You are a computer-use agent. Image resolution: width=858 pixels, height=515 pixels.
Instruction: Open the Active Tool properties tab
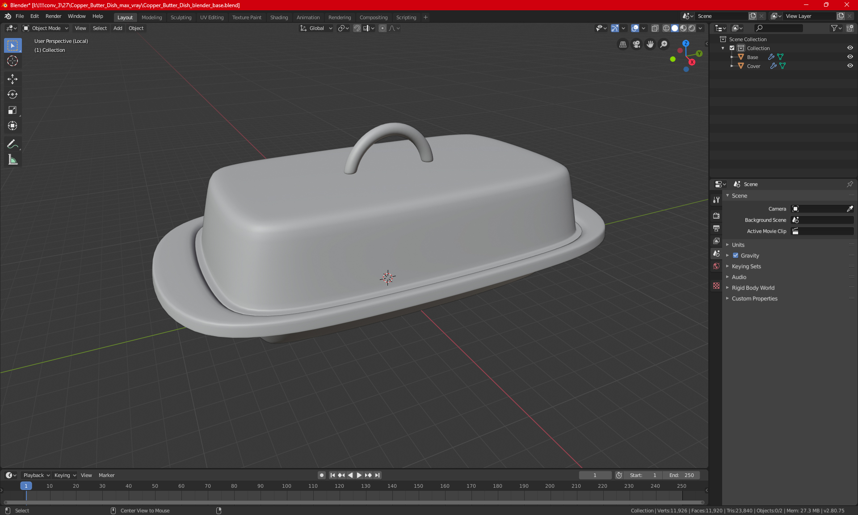pos(716,200)
